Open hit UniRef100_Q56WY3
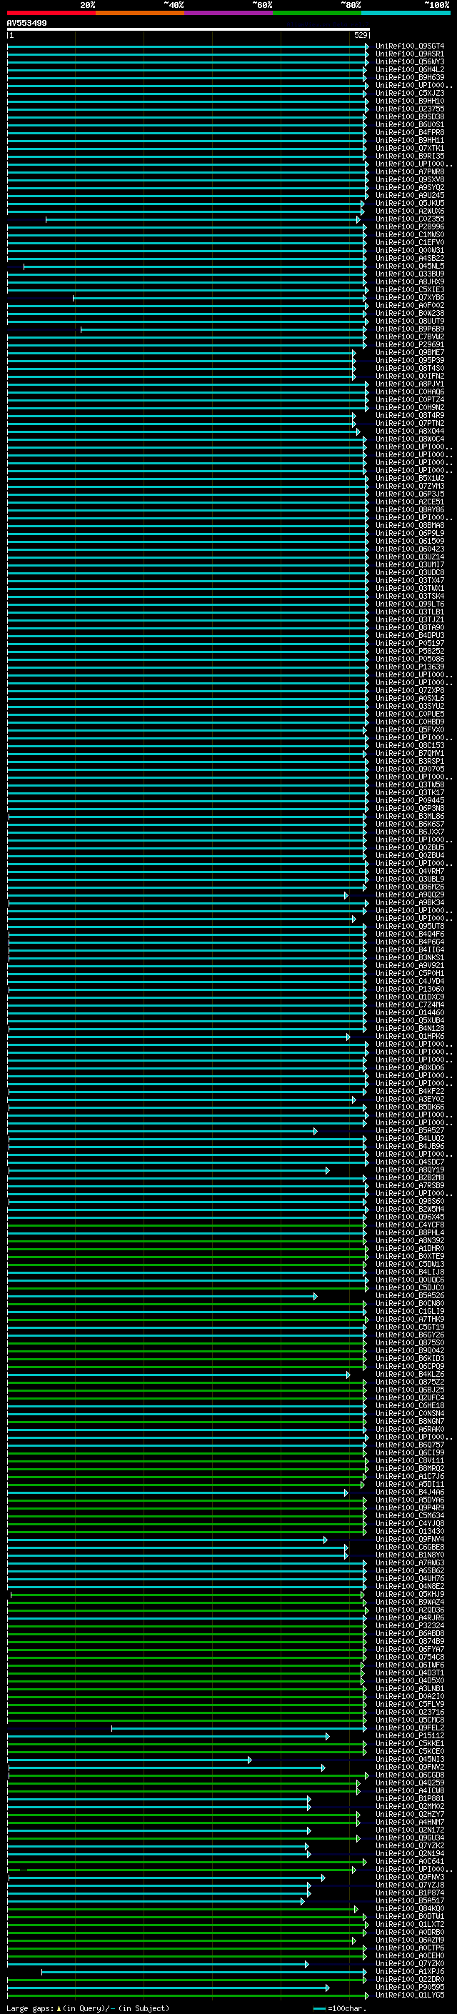The height and width of the screenshot is (2014, 457). [x=409, y=61]
